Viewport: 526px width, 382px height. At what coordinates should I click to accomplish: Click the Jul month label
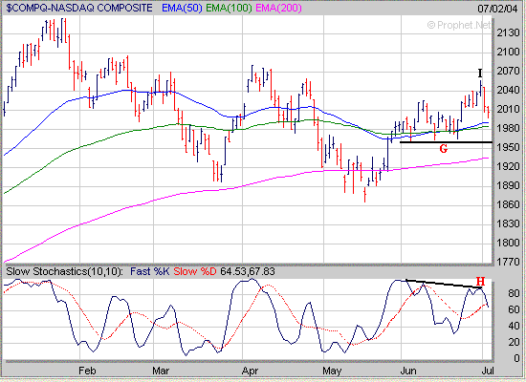[x=489, y=371]
